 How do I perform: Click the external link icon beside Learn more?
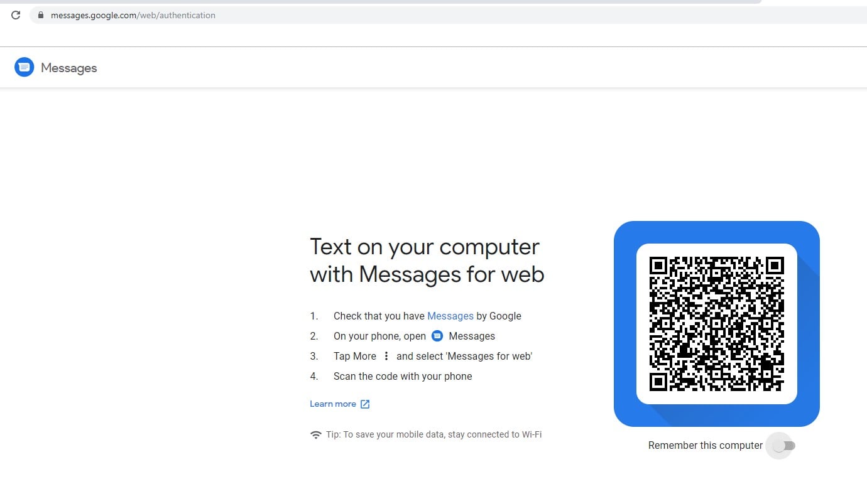(365, 404)
